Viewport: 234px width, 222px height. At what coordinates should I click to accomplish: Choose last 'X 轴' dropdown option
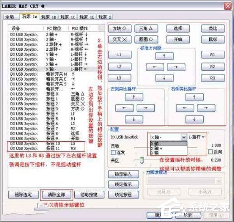(x=169, y=153)
